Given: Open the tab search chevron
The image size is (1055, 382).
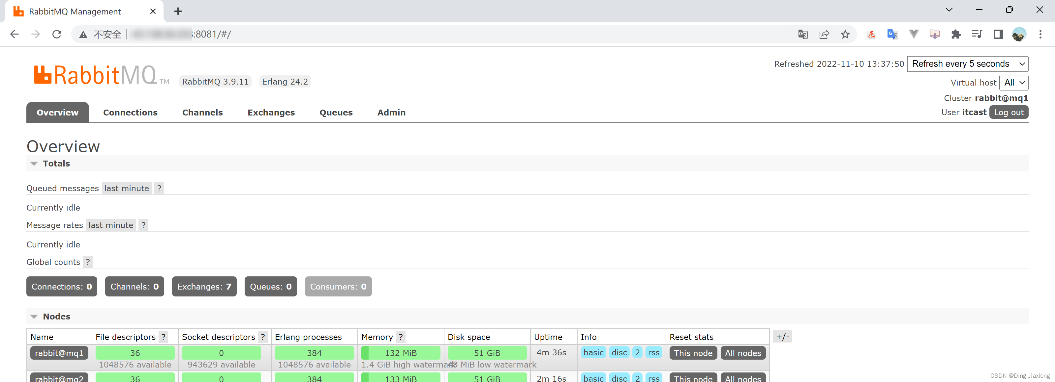Looking at the screenshot, I should [949, 10].
